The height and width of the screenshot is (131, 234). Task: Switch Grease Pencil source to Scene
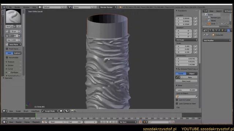click(181, 74)
